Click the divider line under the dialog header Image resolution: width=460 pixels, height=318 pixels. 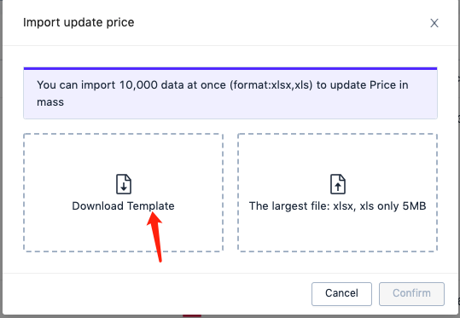pyautogui.click(x=231, y=45)
